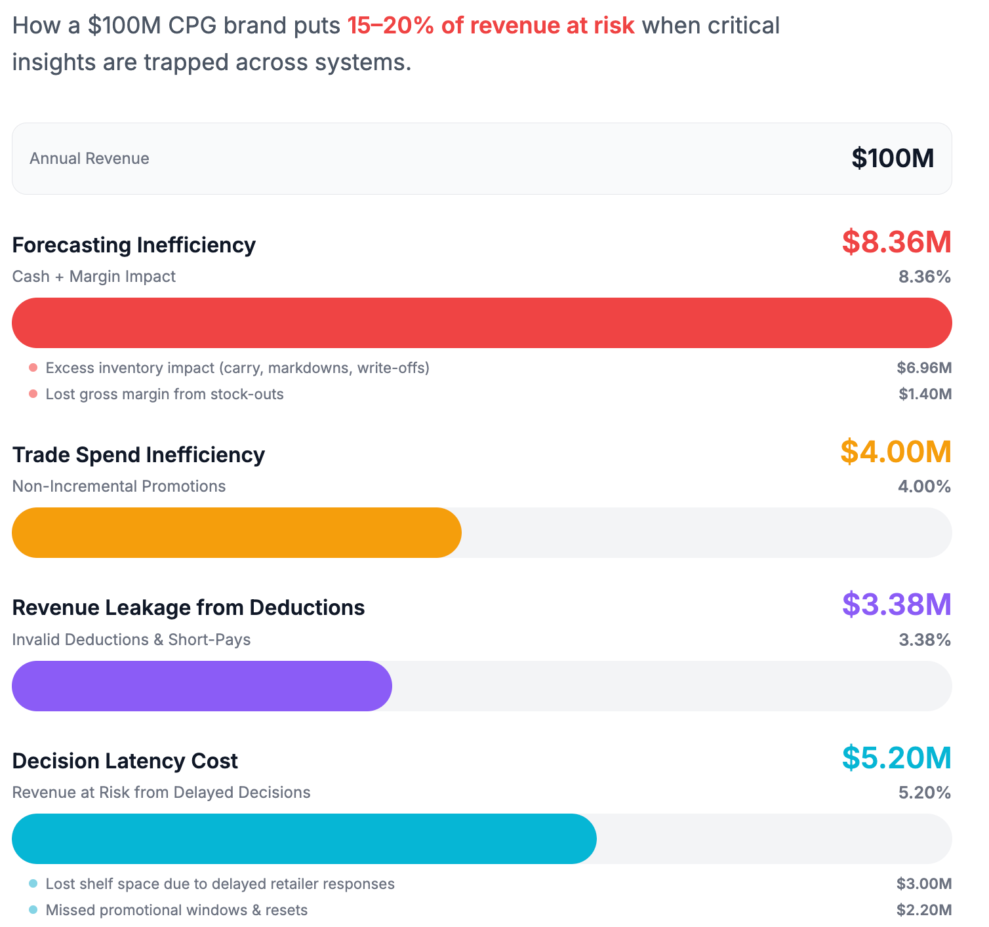Click the red bullet beside Lost gross margin

33,394
